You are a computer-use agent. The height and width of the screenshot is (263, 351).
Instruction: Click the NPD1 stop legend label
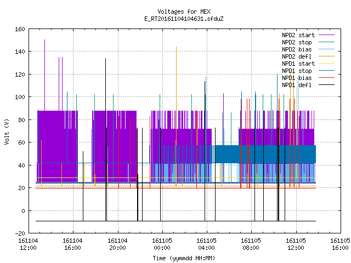click(x=297, y=71)
